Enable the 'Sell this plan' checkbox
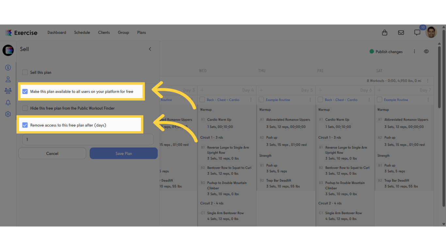 25,72
